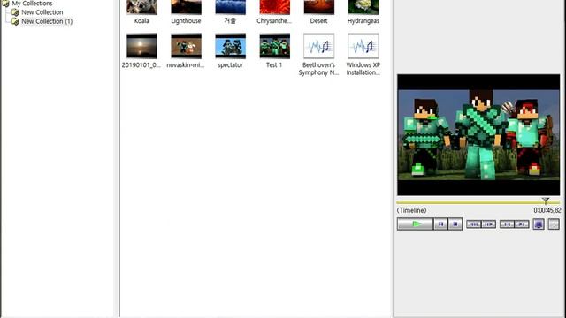Click the Beethoven's Symphony N... caption
The width and height of the screenshot is (566, 318).
point(318,69)
